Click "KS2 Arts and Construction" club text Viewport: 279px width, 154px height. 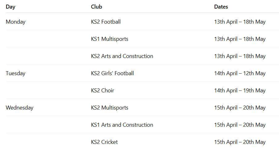(x=122, y=56)
